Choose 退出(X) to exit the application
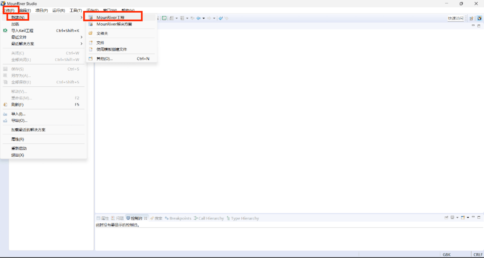The image size is (484, 258). [x=17, y=155]
